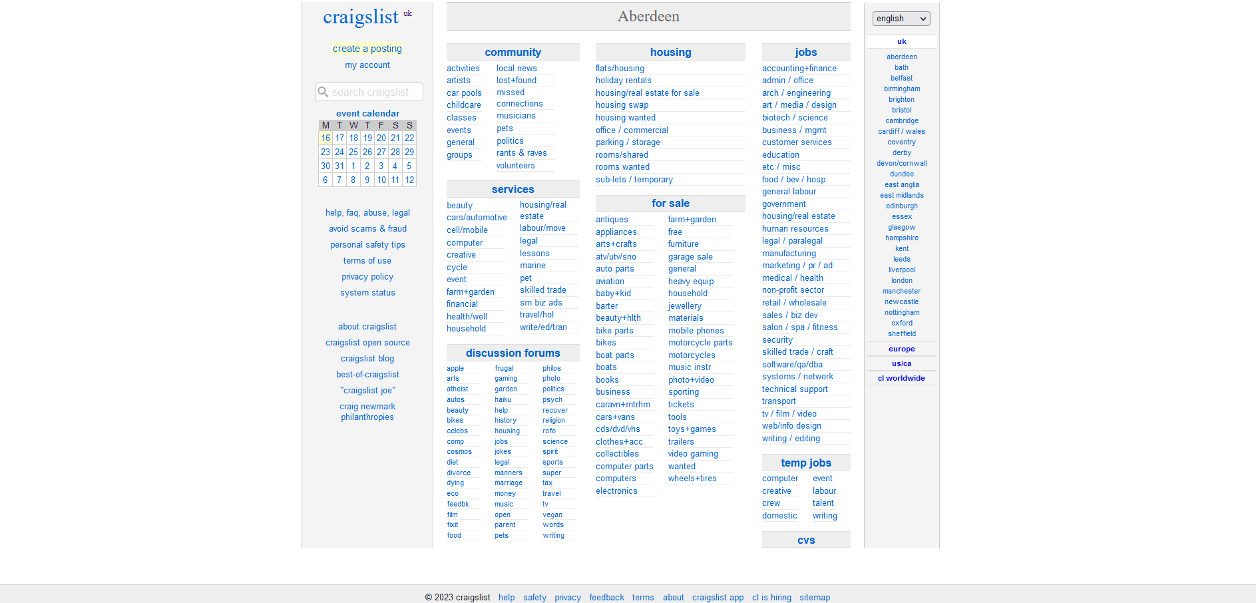Open accounting+finance jobs
1256x603 pixels.
tap(799, 69)
